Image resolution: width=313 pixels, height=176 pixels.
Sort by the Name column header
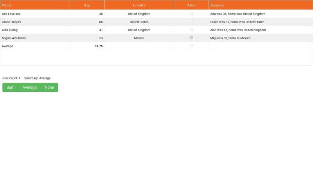pyautogui.click(x=35, y=5)
